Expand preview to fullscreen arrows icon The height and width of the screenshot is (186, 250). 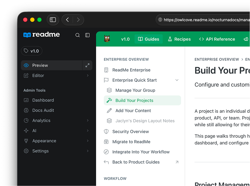87,65
